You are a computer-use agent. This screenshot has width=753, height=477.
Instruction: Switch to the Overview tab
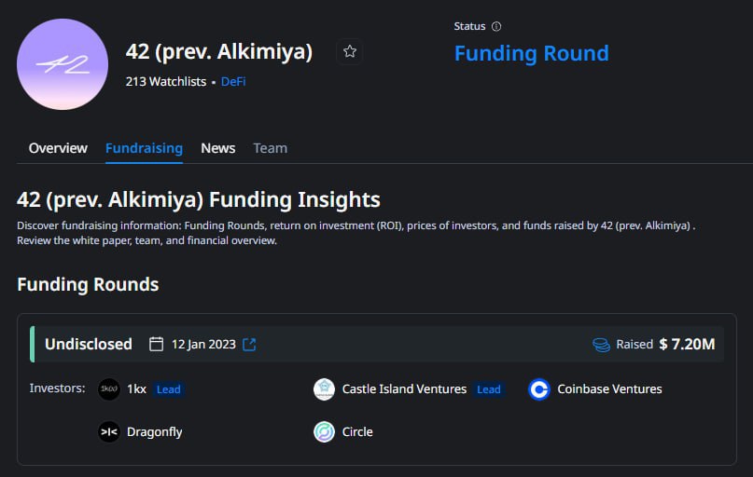[58, 148]
